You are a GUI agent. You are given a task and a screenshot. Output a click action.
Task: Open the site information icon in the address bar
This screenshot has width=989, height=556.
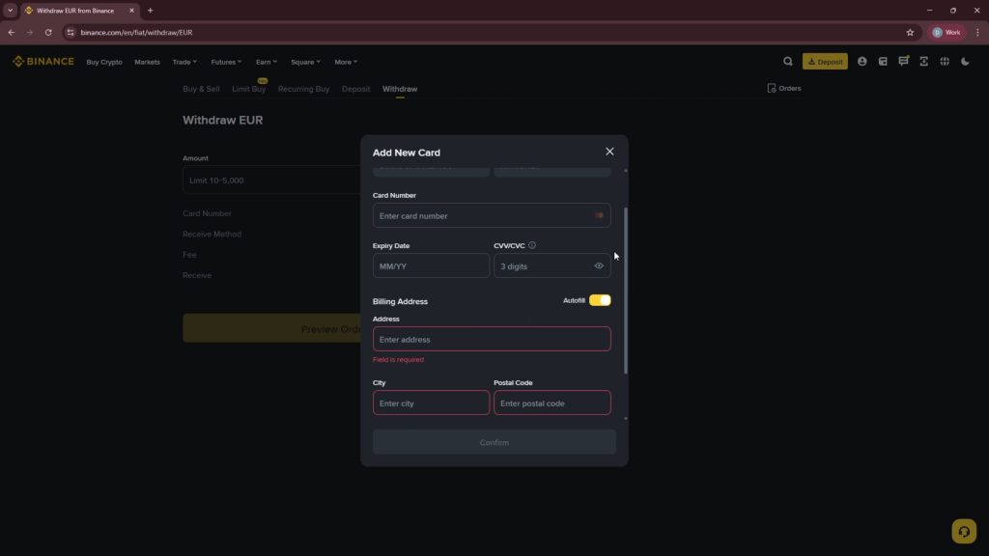[x=70, y=32]
